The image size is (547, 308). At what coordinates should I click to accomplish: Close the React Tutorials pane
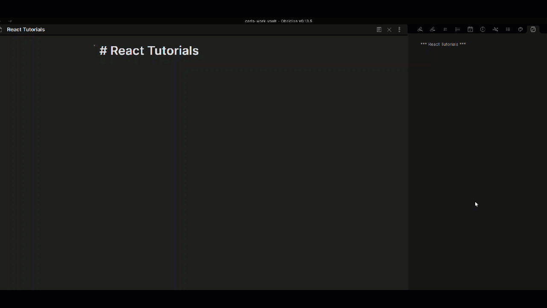pos(389,30)
